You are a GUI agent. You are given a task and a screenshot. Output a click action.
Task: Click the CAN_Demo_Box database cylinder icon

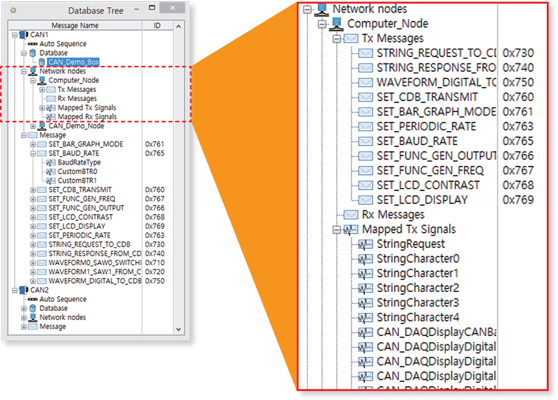(x=43, y=62)
